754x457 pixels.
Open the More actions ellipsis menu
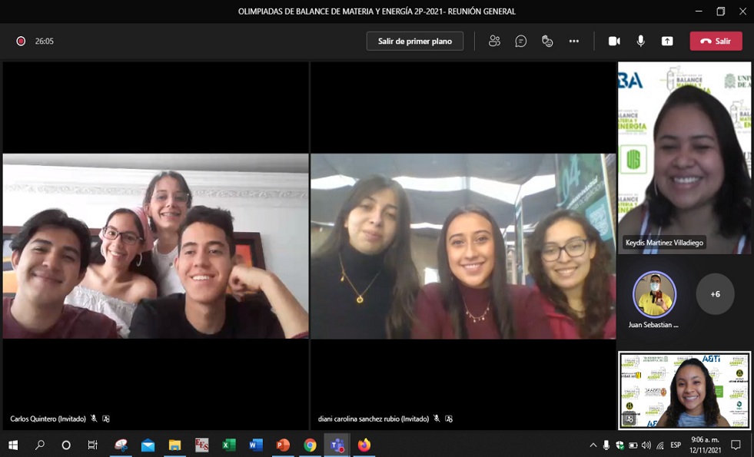[x=574, y=41]
